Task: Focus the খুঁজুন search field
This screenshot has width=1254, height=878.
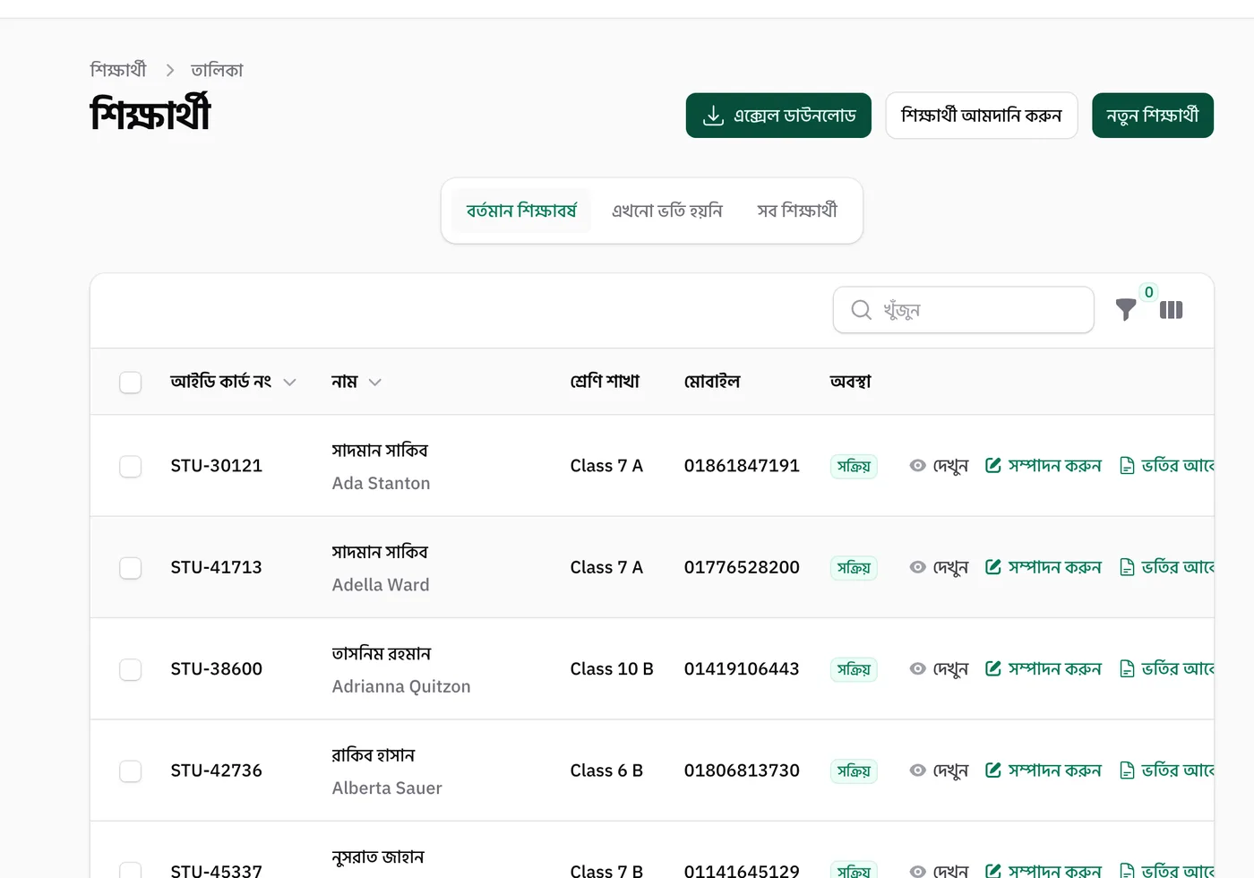Action: pos(964,310)
